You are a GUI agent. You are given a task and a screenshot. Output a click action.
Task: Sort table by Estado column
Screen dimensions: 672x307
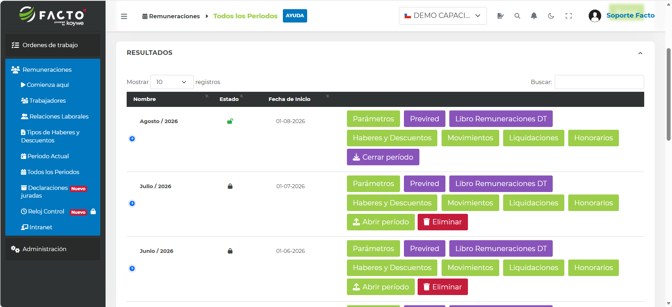pyautogui.click(x=230, y=99)
